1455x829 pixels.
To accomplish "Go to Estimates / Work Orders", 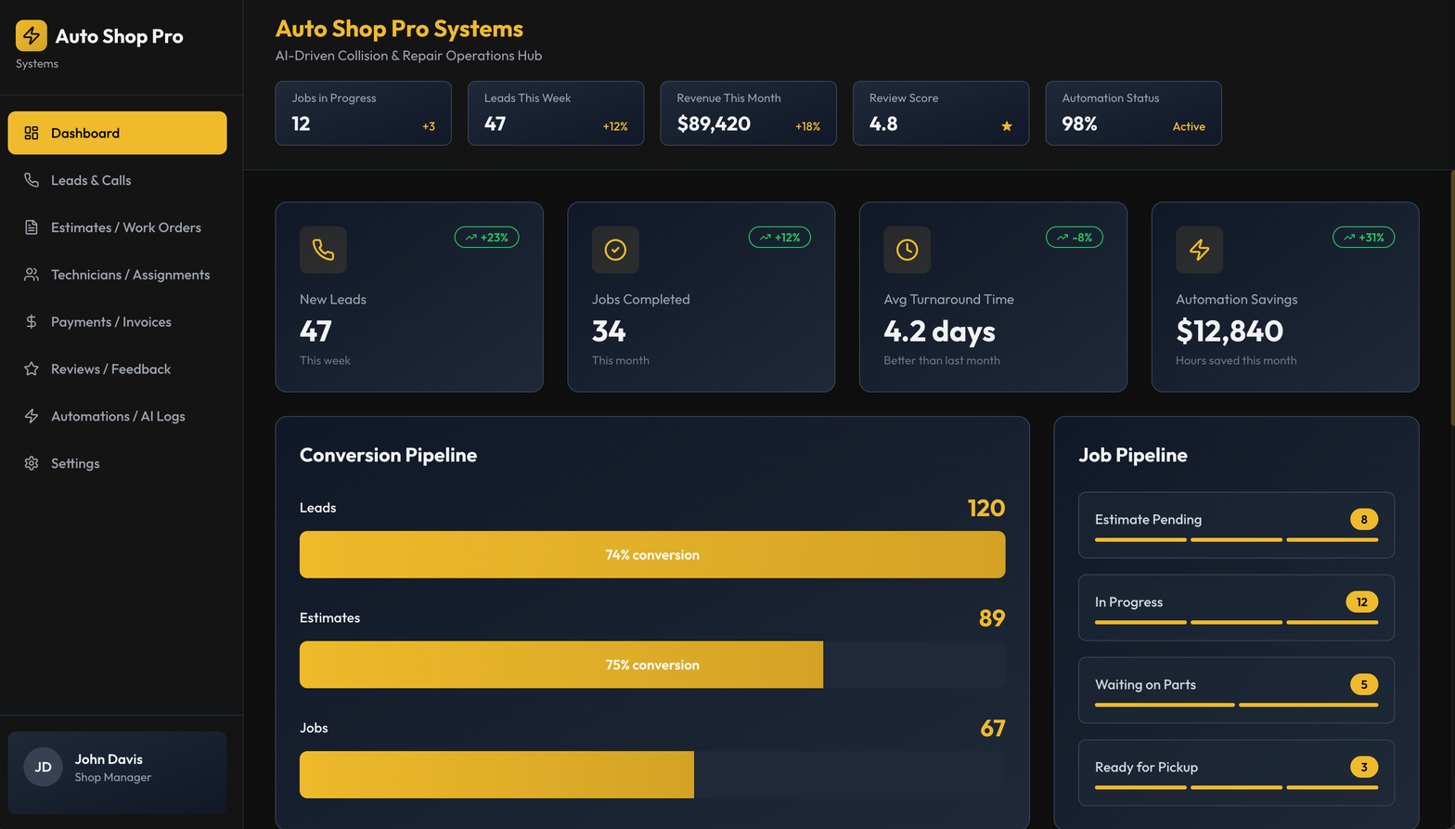I will coord(117,227).
